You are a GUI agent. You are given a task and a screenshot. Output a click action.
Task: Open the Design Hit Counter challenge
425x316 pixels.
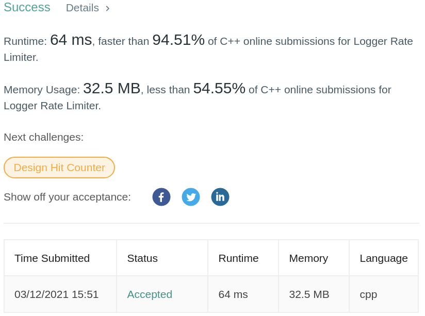point(59,168)
